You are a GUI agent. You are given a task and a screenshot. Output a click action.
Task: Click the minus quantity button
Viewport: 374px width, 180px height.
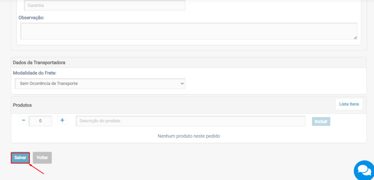point(23,120)
